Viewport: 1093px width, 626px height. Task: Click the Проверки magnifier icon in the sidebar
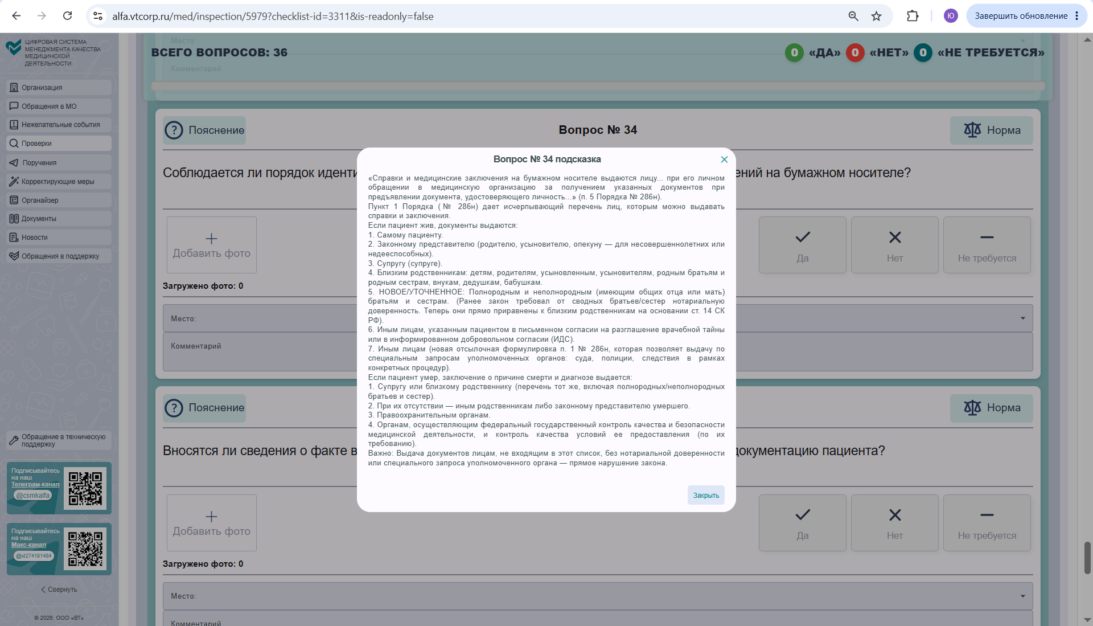[x=14, y=144]
